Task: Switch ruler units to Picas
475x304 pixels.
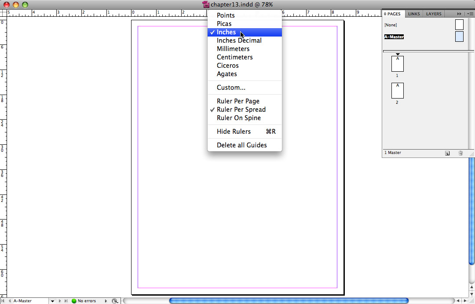Action: pos(224,24)
